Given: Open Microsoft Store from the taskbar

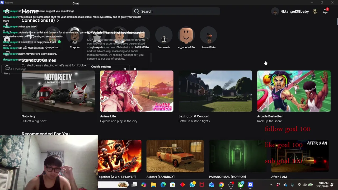Looking at the screenshot, I should click(173, 185).
